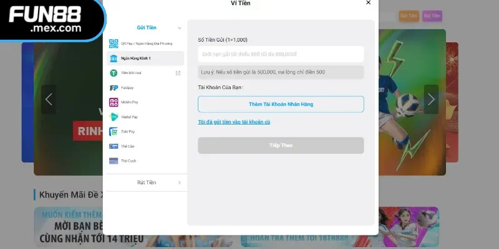Close the Ví Tiền dialog
499x249 pixels.
point(368,2)
